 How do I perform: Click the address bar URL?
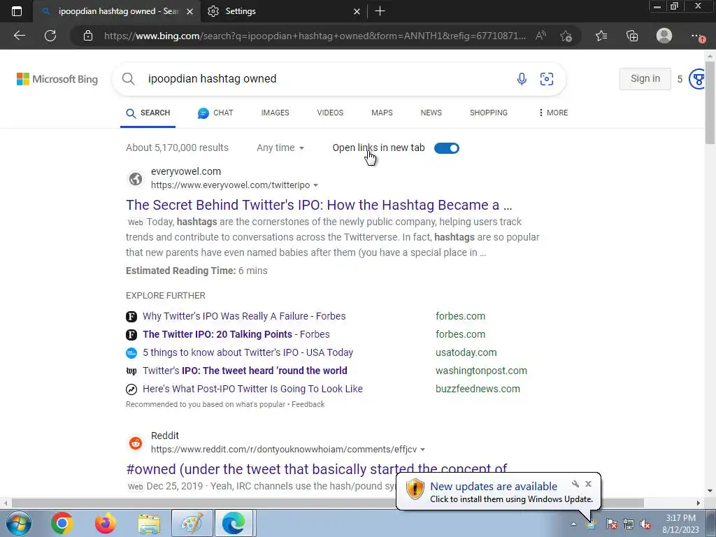point(315,36)
